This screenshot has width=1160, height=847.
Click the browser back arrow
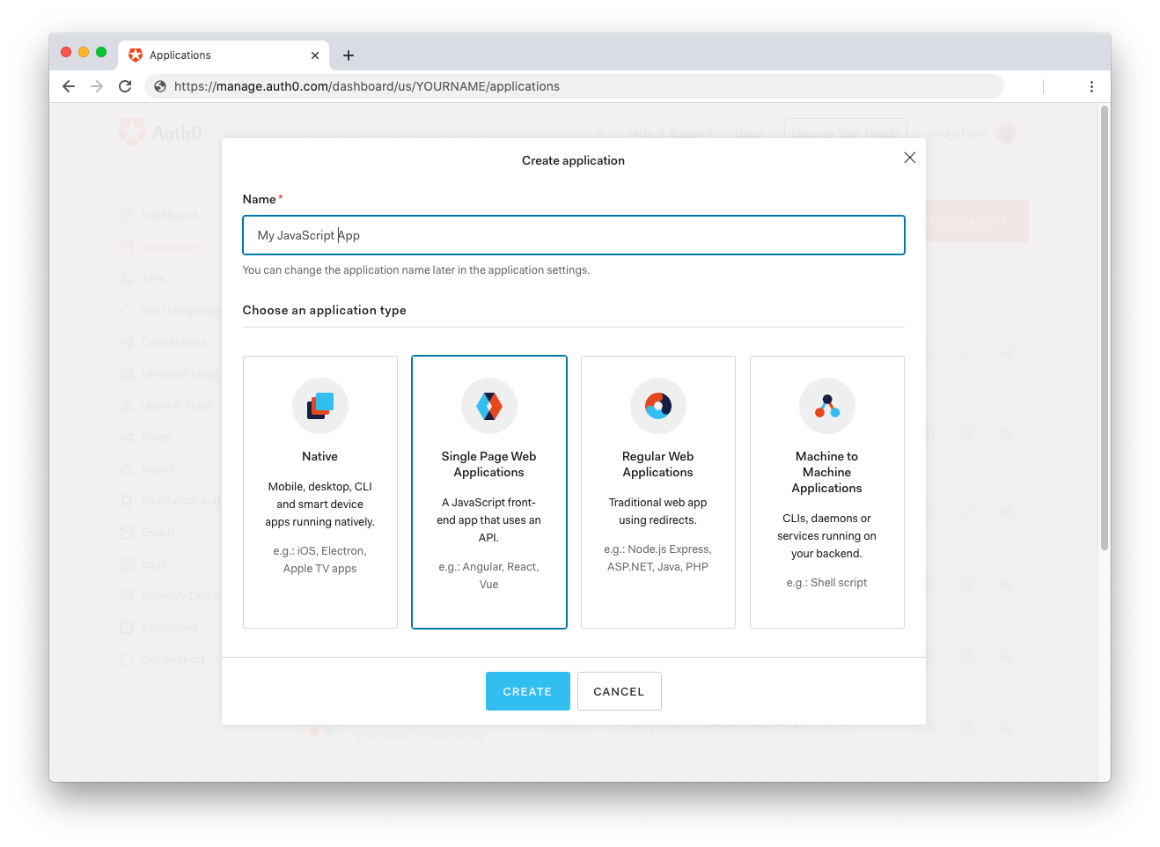(69, 86)
